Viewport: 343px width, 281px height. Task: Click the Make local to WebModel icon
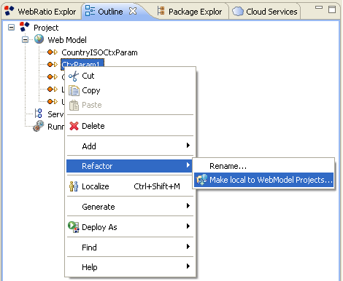click(201, 180)
